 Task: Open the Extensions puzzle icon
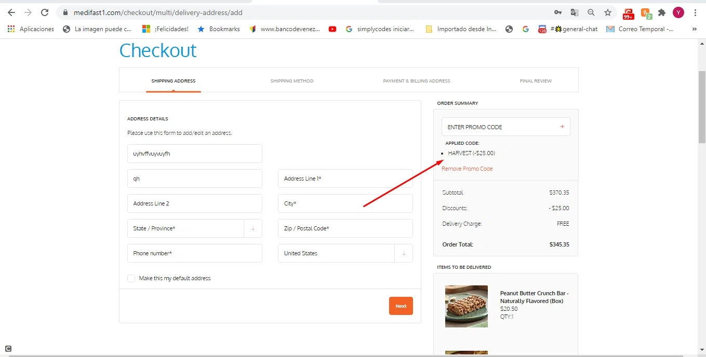(x=662, y=12)
